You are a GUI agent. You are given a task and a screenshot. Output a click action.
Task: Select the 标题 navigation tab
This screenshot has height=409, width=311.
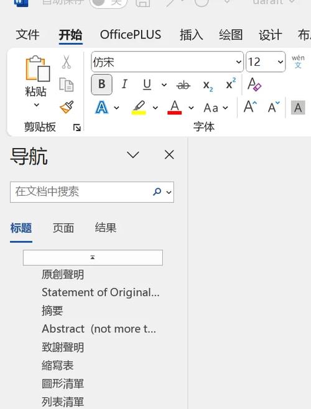[21, 228]
